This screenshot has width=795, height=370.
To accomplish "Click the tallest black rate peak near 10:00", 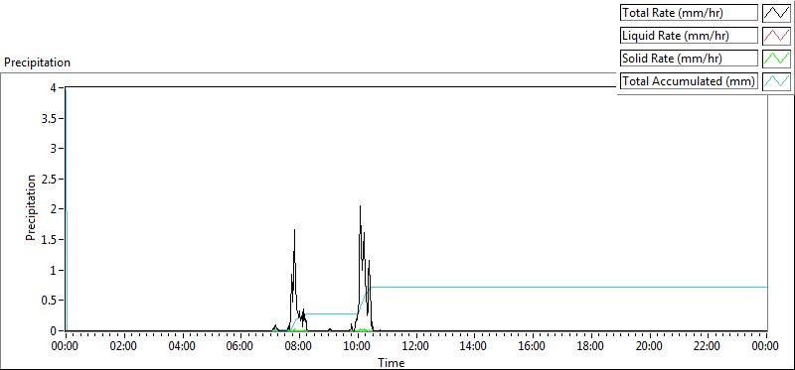I will (360, 206).
